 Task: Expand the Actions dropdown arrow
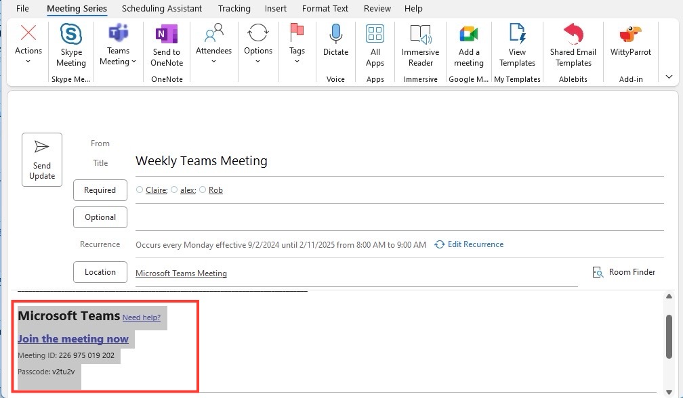pyautogui.click(x=28, y=62)
